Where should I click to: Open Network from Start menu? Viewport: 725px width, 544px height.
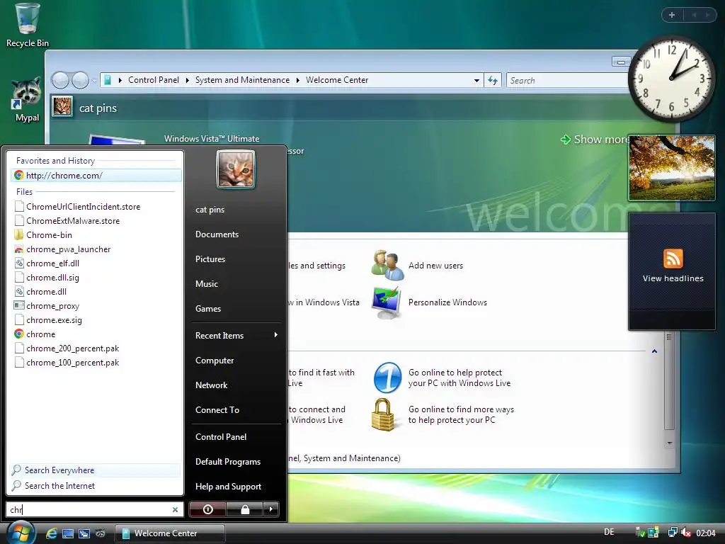click(x=211, y=385)
